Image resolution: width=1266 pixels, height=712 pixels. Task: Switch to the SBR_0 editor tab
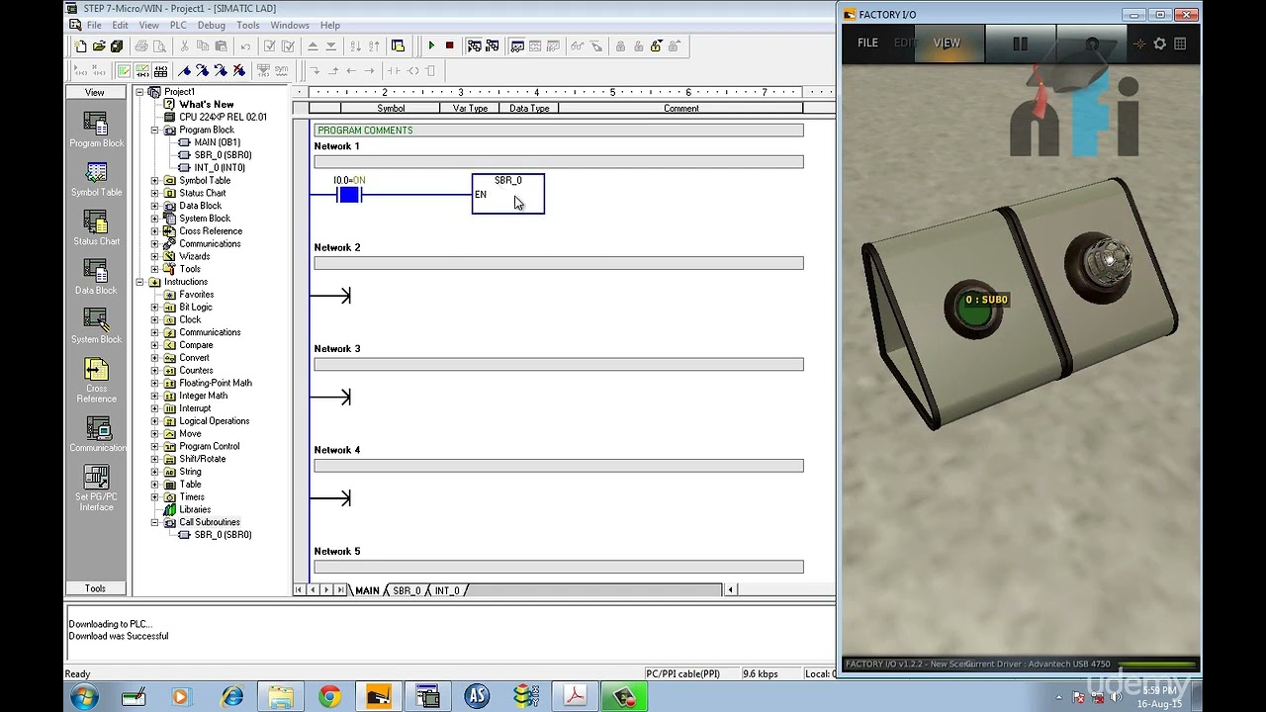(407, 590)
